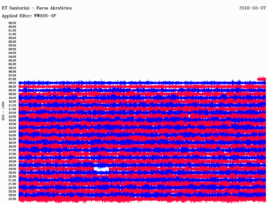Screen dimensions: 268x204
Task: Select the 06:30 time label
Action: tap(12, 72)
